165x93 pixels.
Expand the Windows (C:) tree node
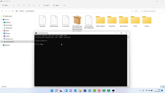pos(2,39)
